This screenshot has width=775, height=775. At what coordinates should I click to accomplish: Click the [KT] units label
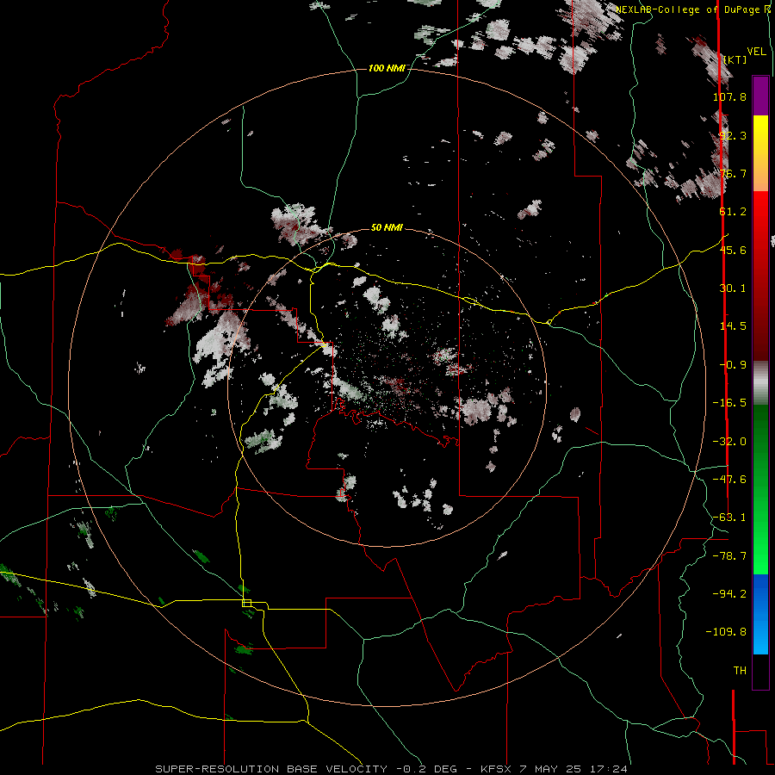click(735, 59)
